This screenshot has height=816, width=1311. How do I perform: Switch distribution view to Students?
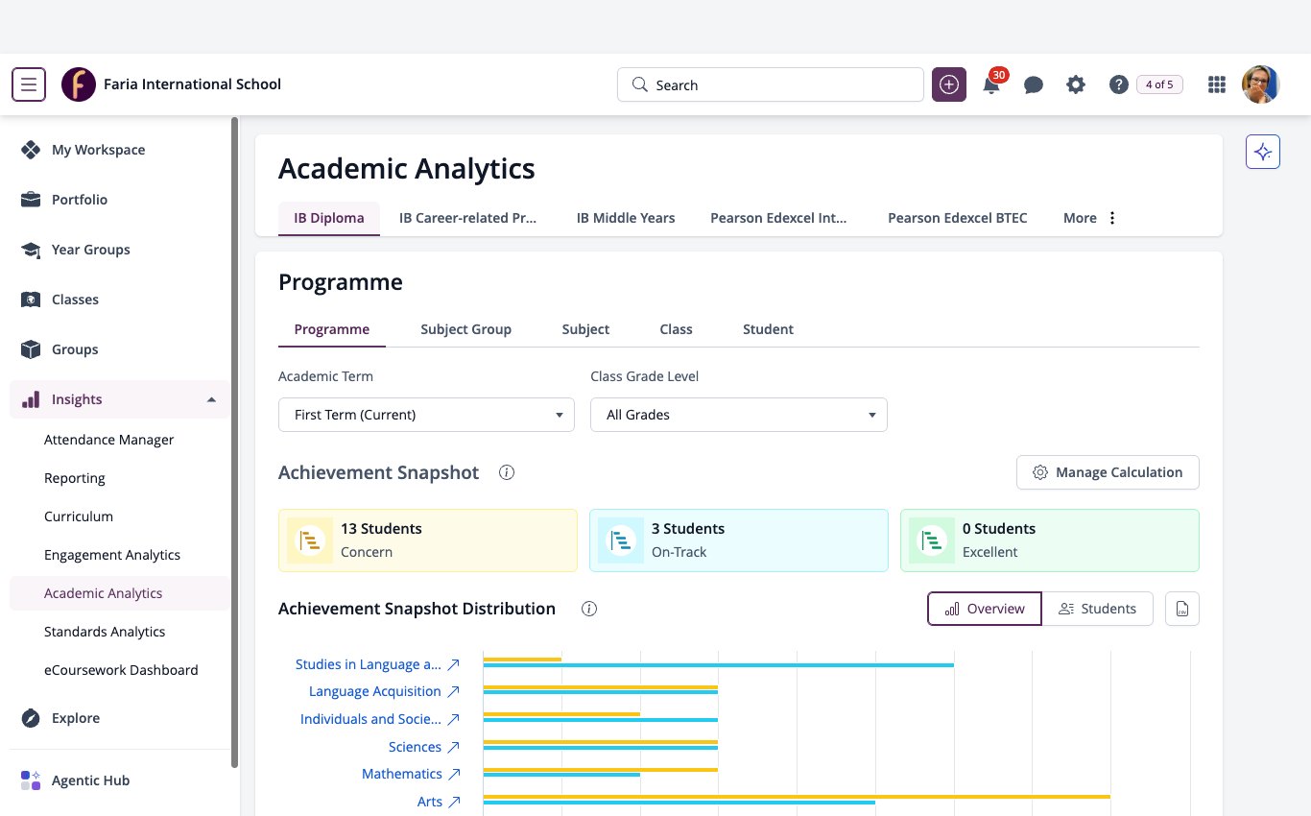tap(1097, 609)
